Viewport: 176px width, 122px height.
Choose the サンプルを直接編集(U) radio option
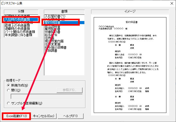tap(9, 103)
